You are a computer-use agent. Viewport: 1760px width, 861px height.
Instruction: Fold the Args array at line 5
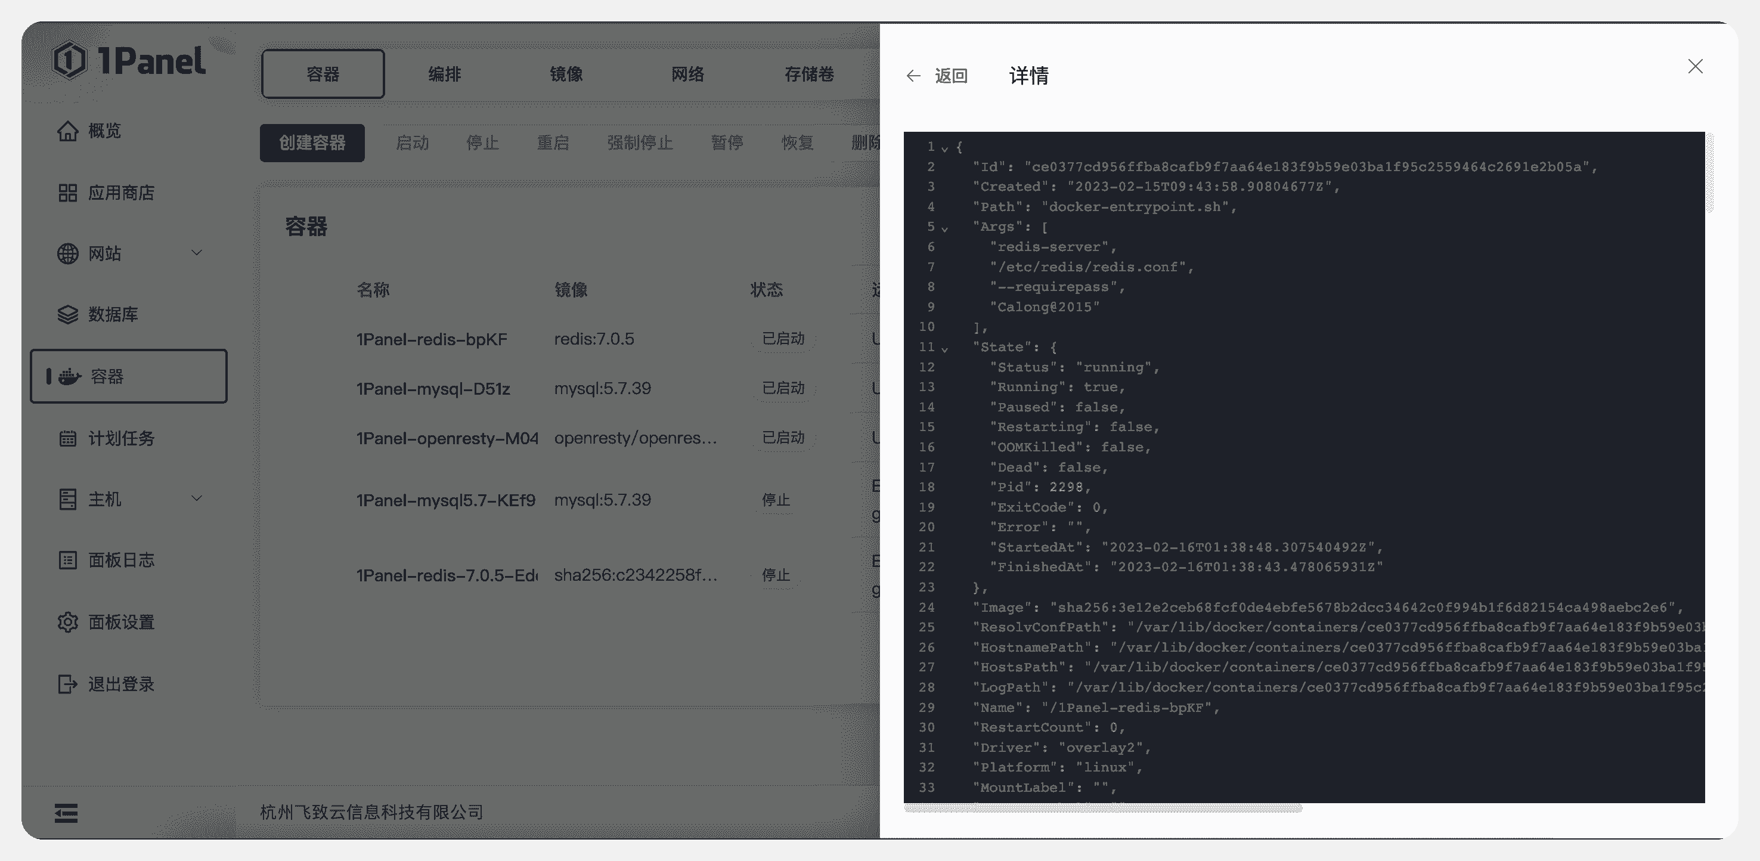pos(945,229)
